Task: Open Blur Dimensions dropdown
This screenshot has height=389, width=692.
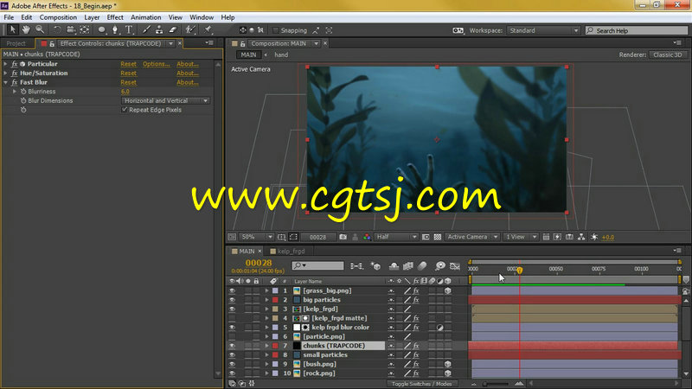Action: (165, 100)
